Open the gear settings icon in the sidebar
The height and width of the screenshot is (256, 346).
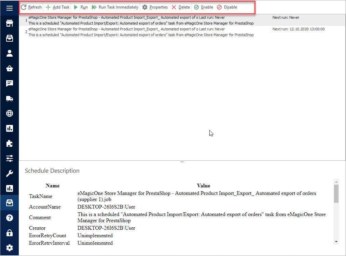(x=10, y=248)
